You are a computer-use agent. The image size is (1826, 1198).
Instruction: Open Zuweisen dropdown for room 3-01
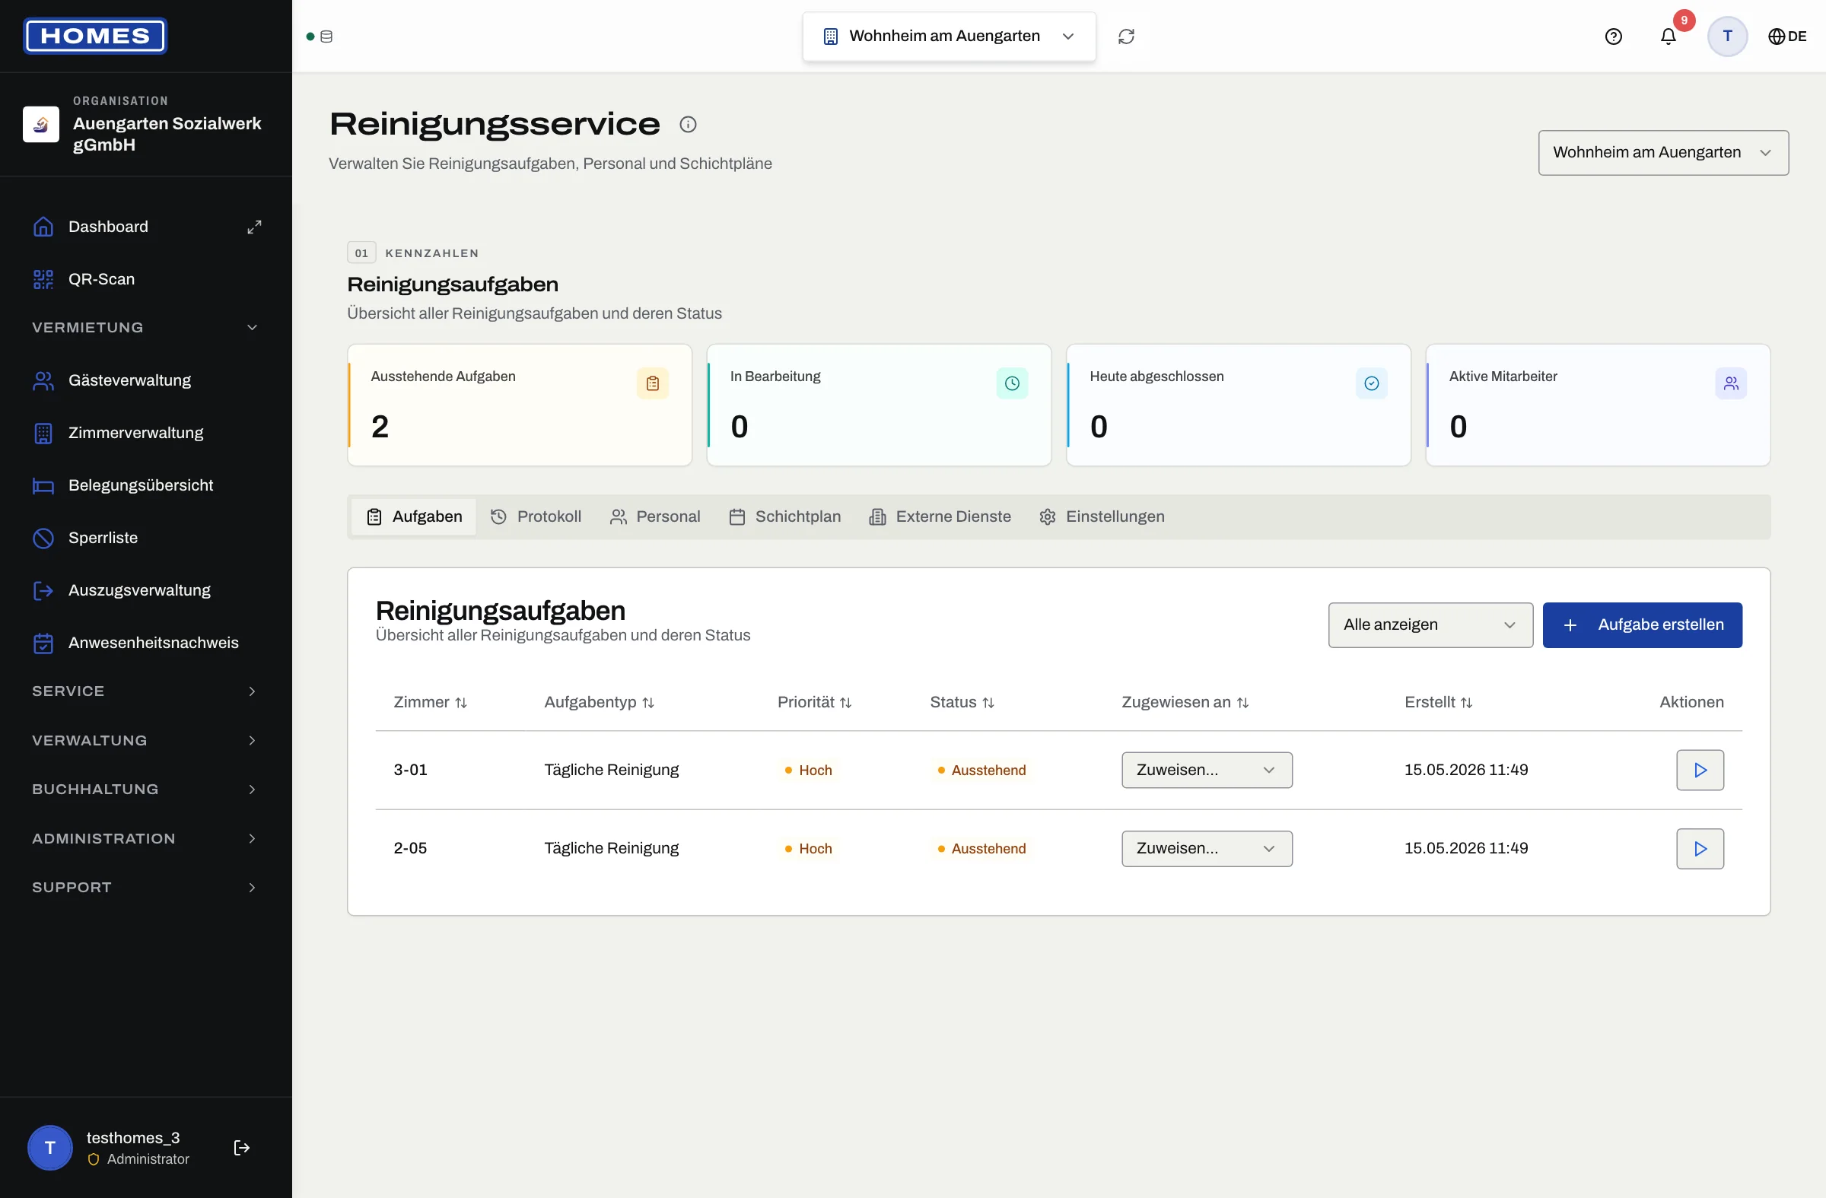(1207, 770)
